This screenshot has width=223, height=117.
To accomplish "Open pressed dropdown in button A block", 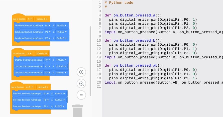I will pos(42,19).
